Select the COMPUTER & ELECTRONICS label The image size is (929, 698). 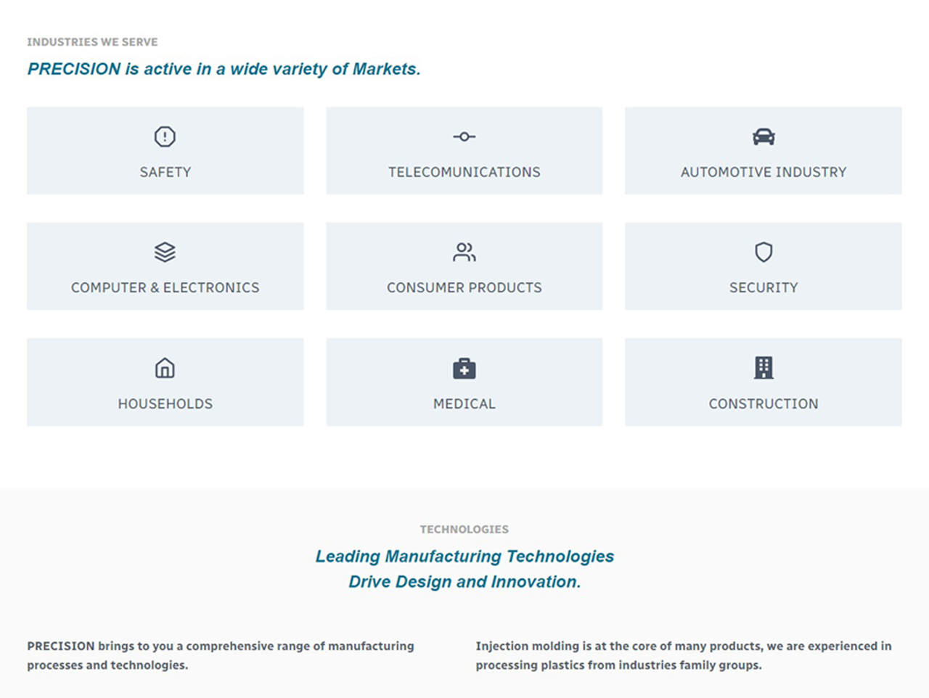pos(165,287)
